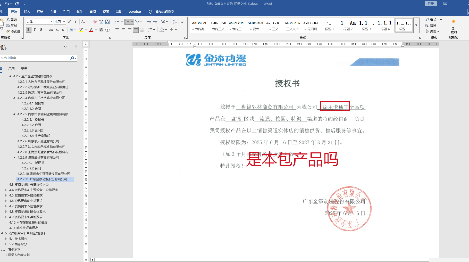Clear all formatting with the eraser icon
Viewport: 469px width, 262px height.
coord(95,22)
